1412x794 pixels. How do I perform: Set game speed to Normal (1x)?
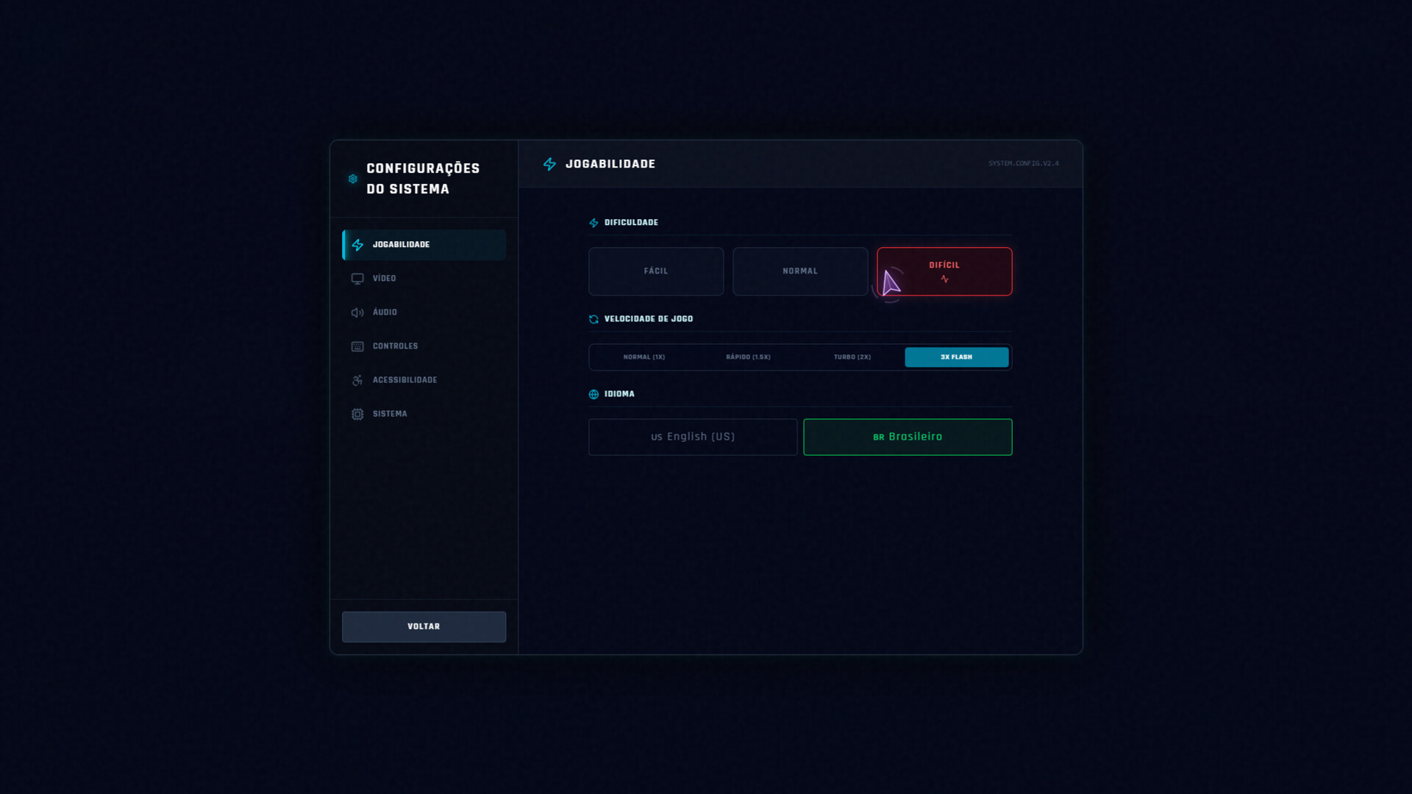[x=643, y=357]
